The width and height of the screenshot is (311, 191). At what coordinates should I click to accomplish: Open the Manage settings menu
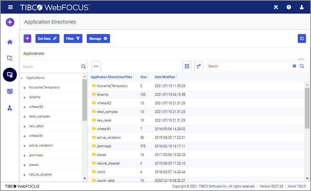[x=98, y=38]
